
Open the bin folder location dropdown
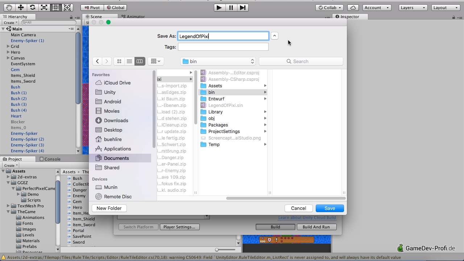(218, 61)
